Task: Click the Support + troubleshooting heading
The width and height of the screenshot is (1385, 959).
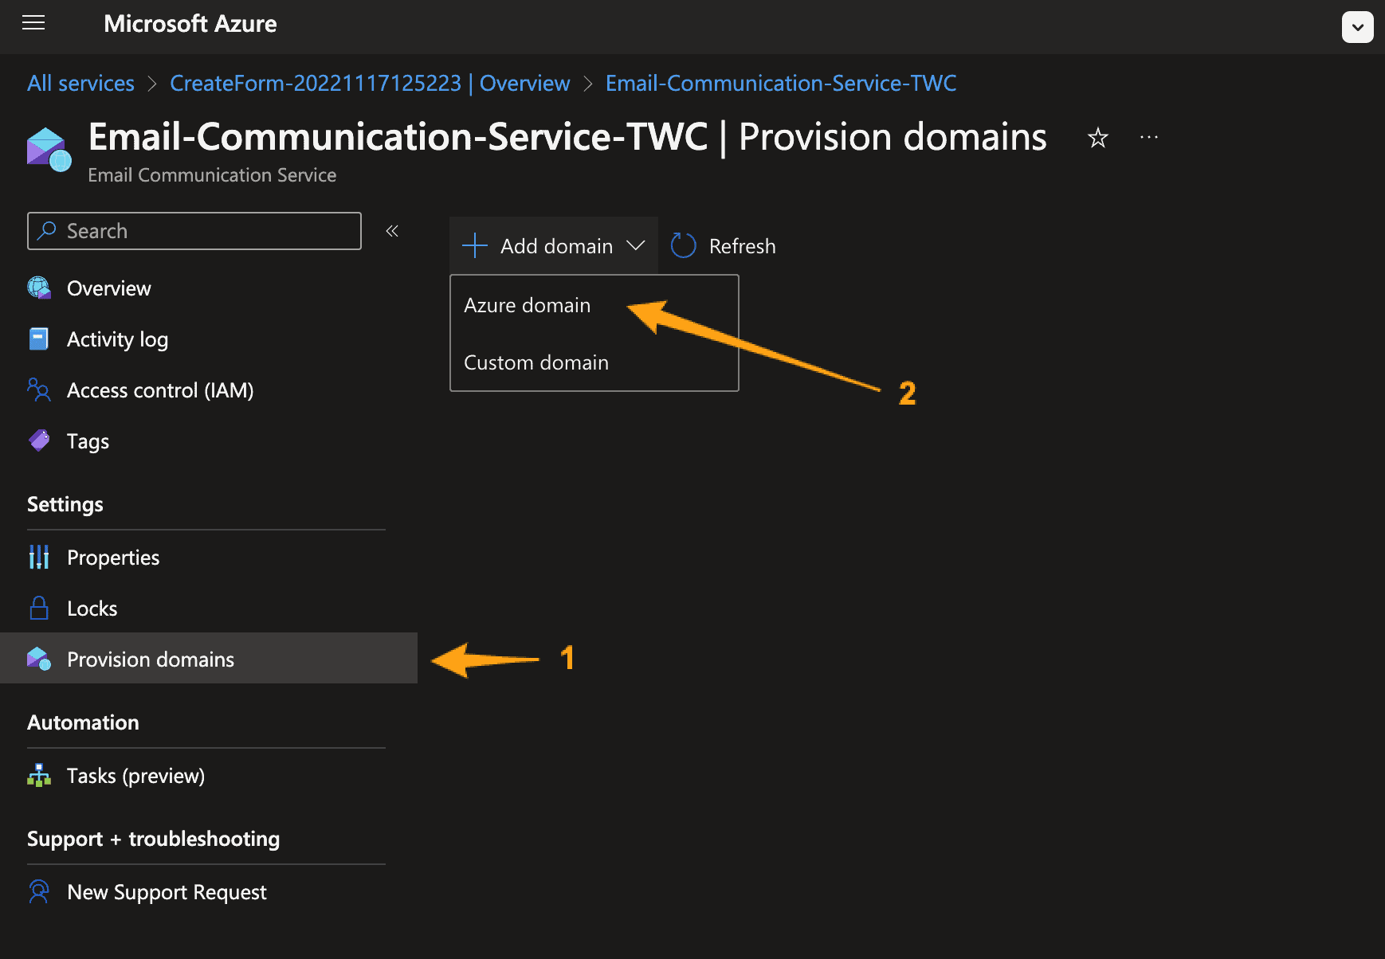Action: (x=153, y=839)
